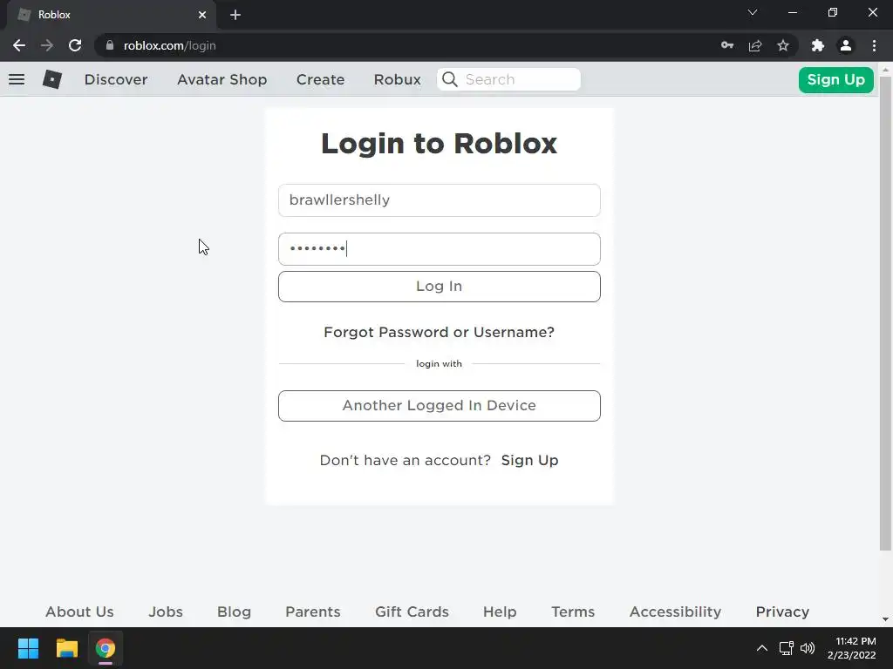Open the Privacy footer link
Image resolution: width=893 pixels, height=669 pixels.
pyautogui.click(x=782, y=612)
